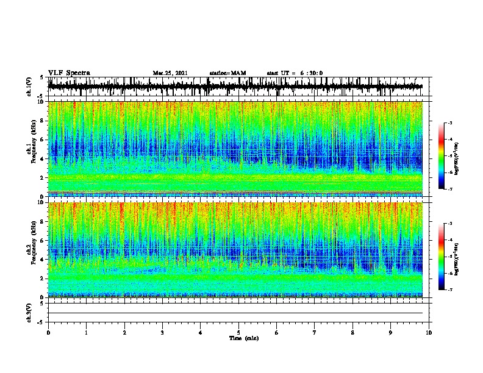Click time axis tick label 10
This screenshot has height=373, width=483.
429,332
